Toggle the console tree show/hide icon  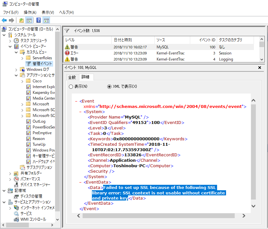pos(29,20)
